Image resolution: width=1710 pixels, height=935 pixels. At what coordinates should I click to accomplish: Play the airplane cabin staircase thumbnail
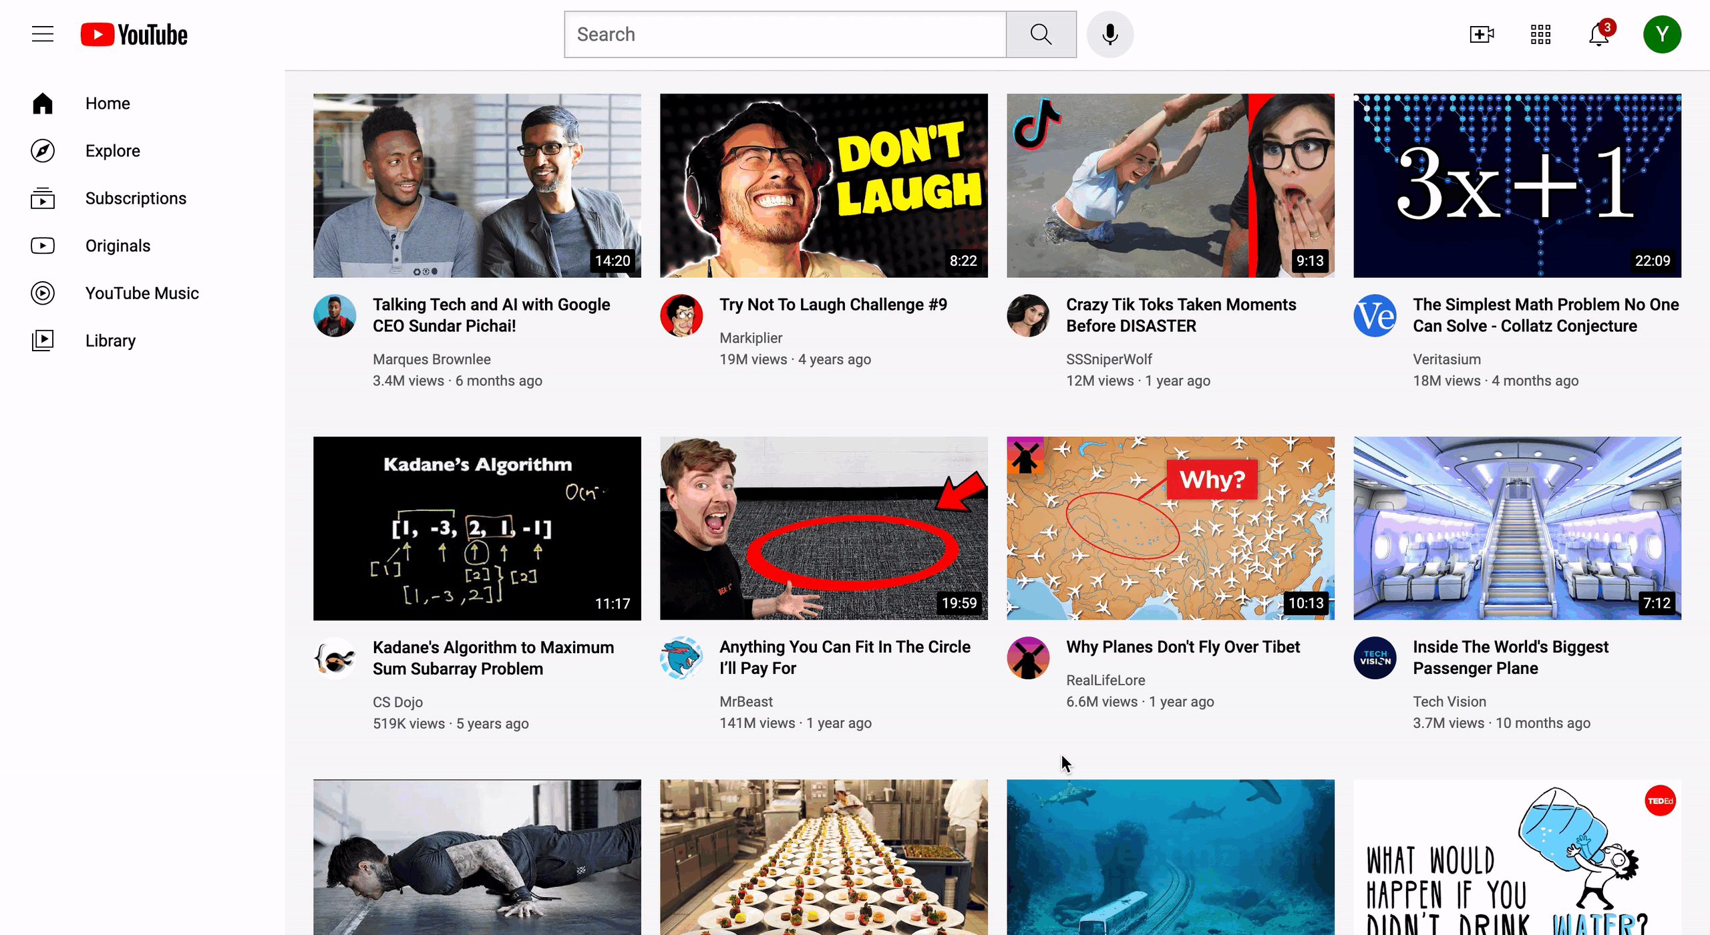click(x=1517, y=528)
